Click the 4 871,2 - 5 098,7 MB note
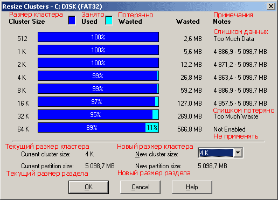The height and width of the screenshot is (200, 278). tap(240, 65)
